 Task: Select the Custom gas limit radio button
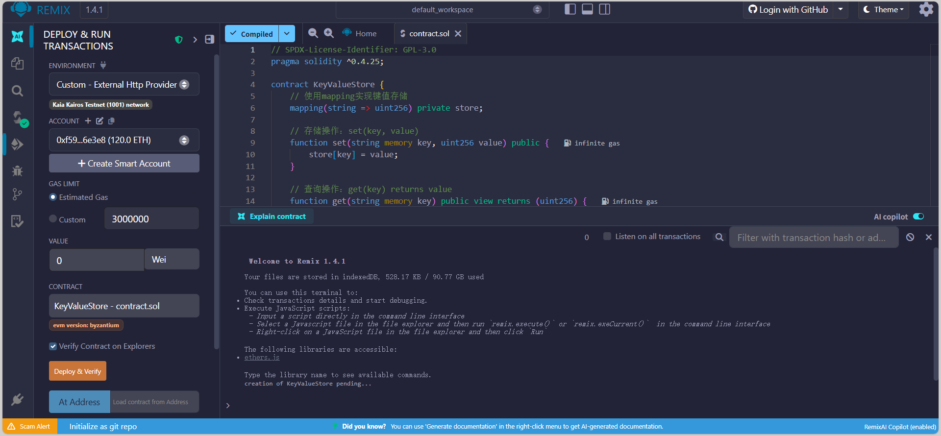coord(53,219)
